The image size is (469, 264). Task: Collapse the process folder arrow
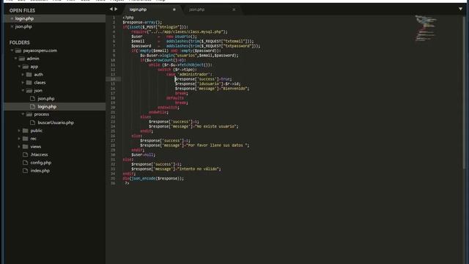pyautogui.click(x=23, y=114)
